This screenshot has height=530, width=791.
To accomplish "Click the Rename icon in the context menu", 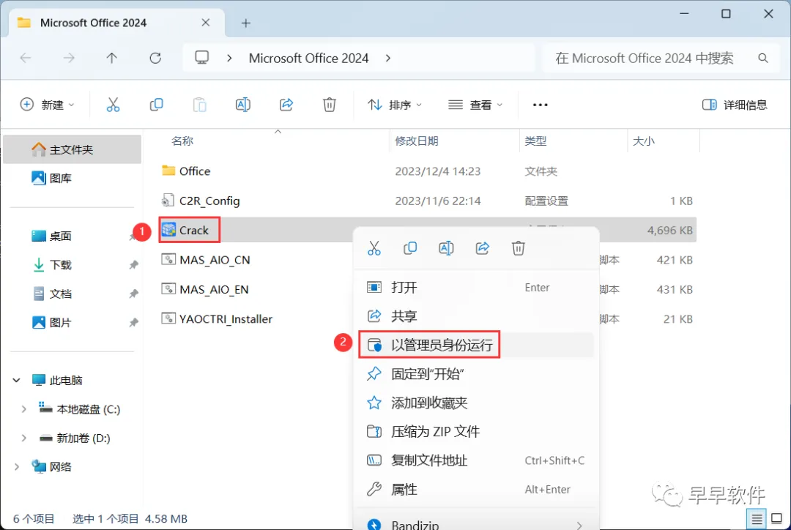I will point(447,248).
